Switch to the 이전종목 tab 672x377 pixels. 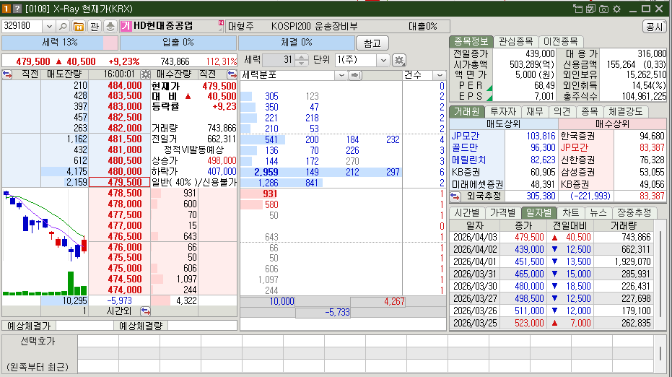point(561,41)
